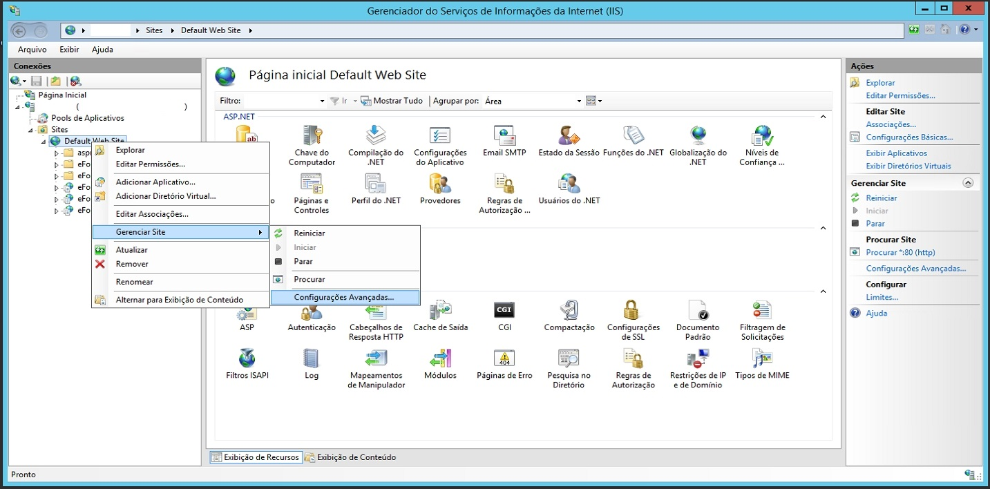This screenshot has height=489, width=990.
Task: Open the Filtros ISAPI icon
Action: tap(247, 358)
